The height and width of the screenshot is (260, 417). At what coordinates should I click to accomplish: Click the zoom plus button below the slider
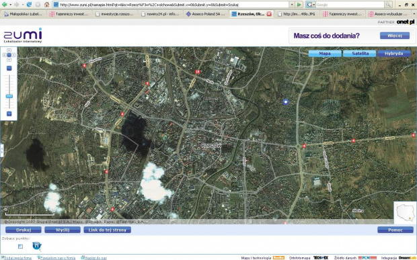pos(9,114)
